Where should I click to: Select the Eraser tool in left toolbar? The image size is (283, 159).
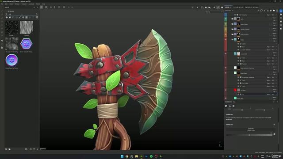pos(2,15)
